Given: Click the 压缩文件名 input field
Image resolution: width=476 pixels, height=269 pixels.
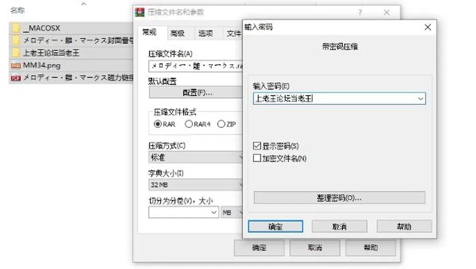Looking at the screenshot, I should pyautogui.click(x=196, y=66).
